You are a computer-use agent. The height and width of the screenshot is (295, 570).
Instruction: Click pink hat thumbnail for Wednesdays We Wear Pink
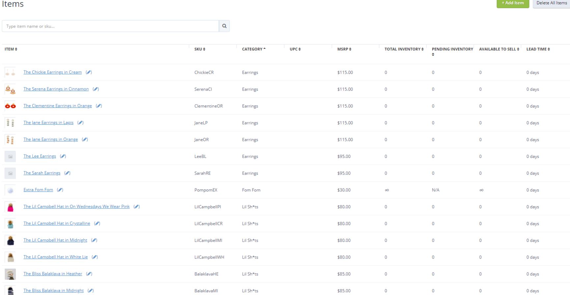(x=10, y=207)
